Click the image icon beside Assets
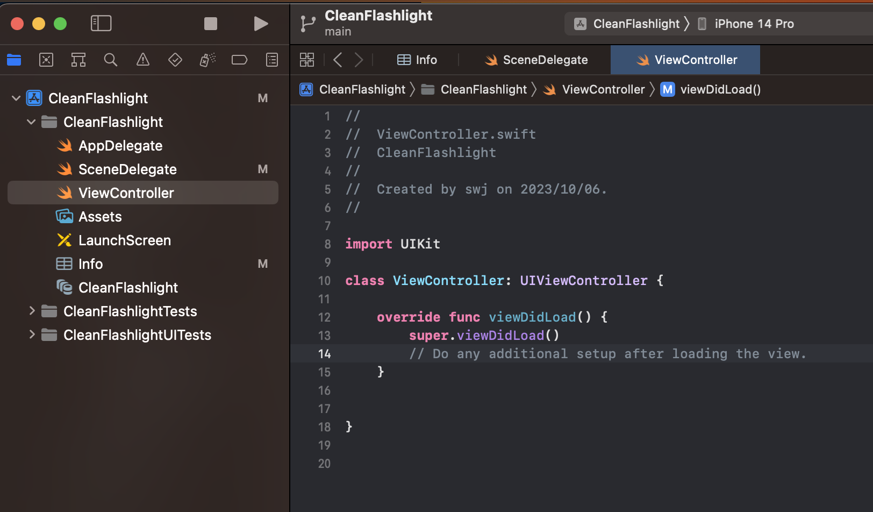Screen dimensions: 873x512 pos(65,217)
